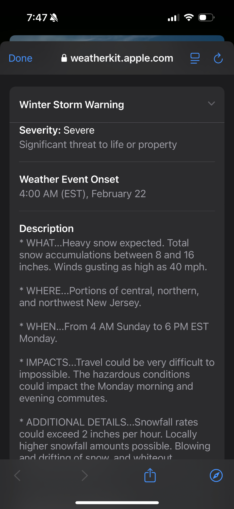Screen dimensions: 234x509
Task: Tap the background card behind the sheet
Action: 117,38
